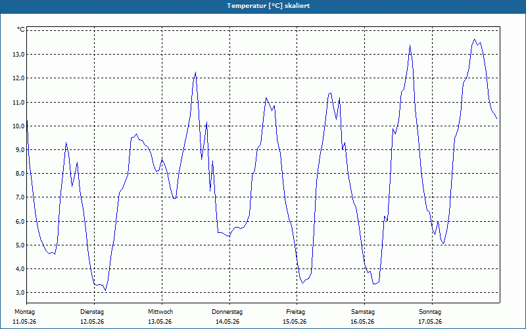Click the date 11.05.26
Screen dimensions: 526x329
(x=24, y=322)
